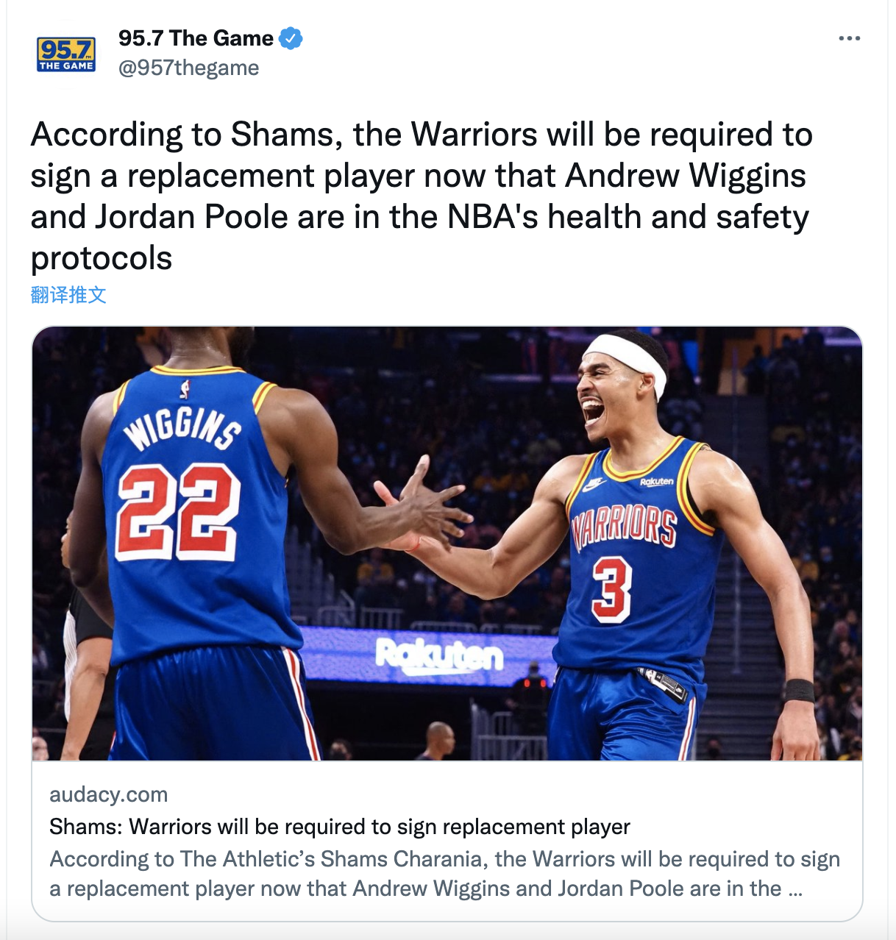Open the three-dot more options menu
This screenshot has height=940, width=896.
point(849,38)
